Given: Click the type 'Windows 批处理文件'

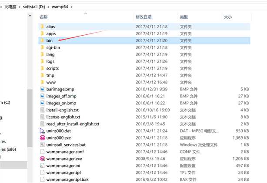Looking at the screenshot, I should (199, 145).
